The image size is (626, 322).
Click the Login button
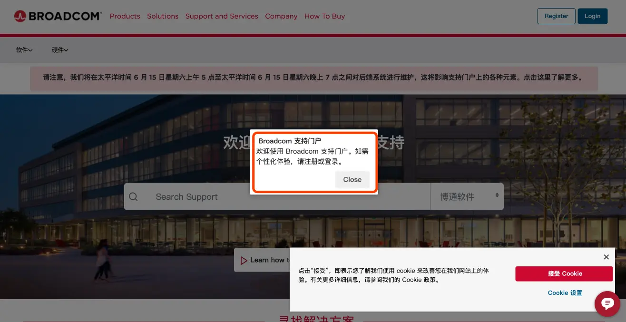click(x=593, y=16)
